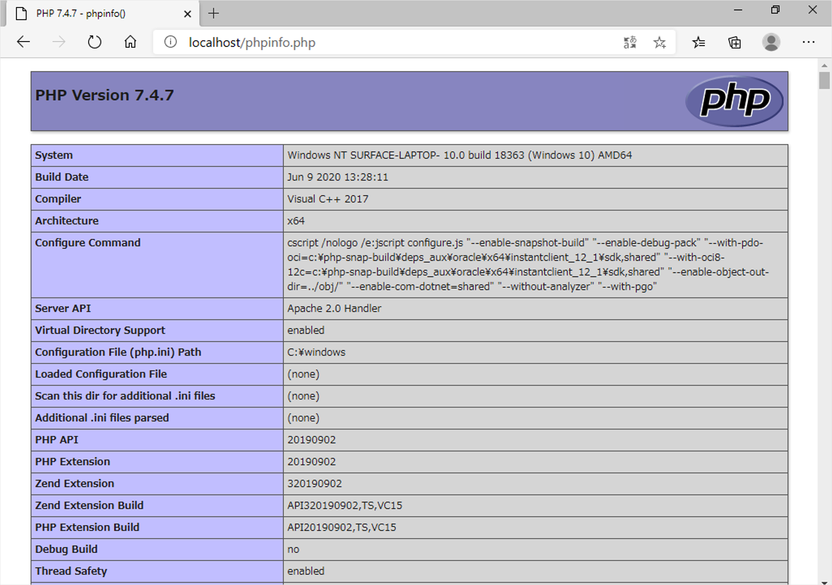Image resolution: width=832 pixels, height=585 pixels.
Task: Click the 'System' row label
Action: click(x=54, y=155)
